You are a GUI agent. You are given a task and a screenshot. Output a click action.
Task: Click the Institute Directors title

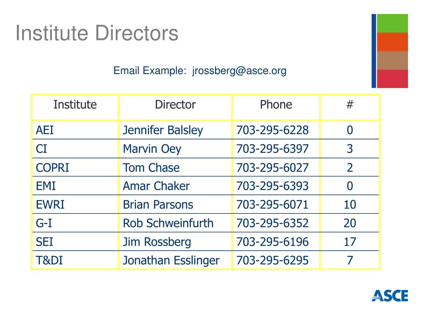click(97, 33)
